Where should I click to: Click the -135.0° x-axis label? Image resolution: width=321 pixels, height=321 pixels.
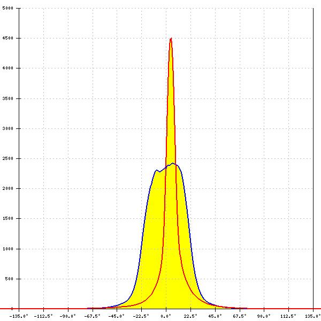(x=19, y=316)
